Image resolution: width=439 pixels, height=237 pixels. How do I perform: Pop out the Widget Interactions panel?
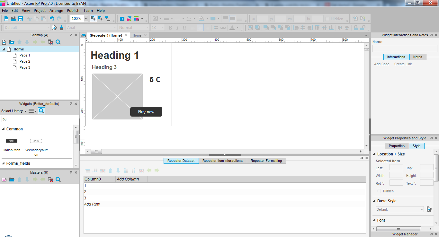coord(431,35)
